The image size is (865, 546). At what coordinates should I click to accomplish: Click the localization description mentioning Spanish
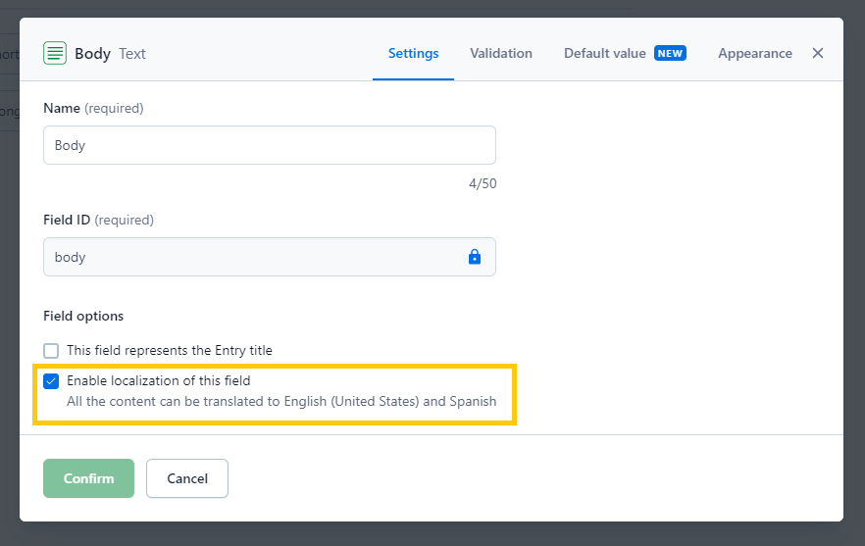280,401
